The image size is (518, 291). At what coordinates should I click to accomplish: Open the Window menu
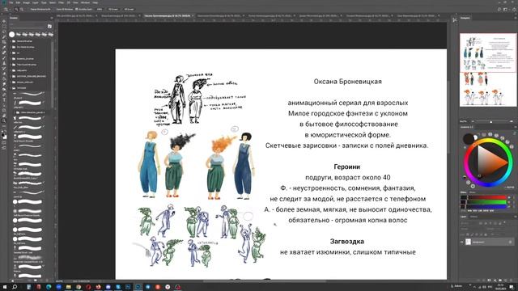pyautogui.click(x=85, y=2)
